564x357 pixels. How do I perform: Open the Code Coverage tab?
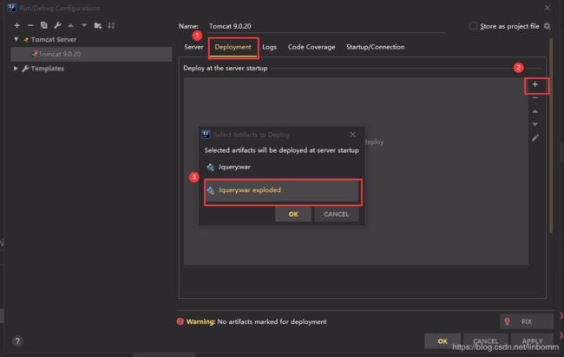point(312,47)
